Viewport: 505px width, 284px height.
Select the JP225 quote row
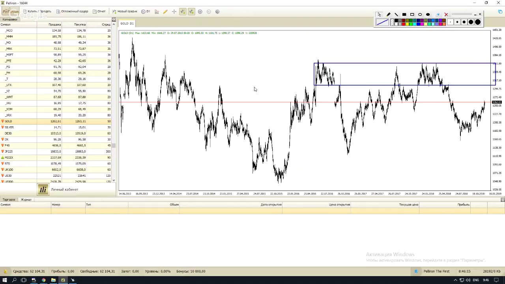click(x=56, y=151)
